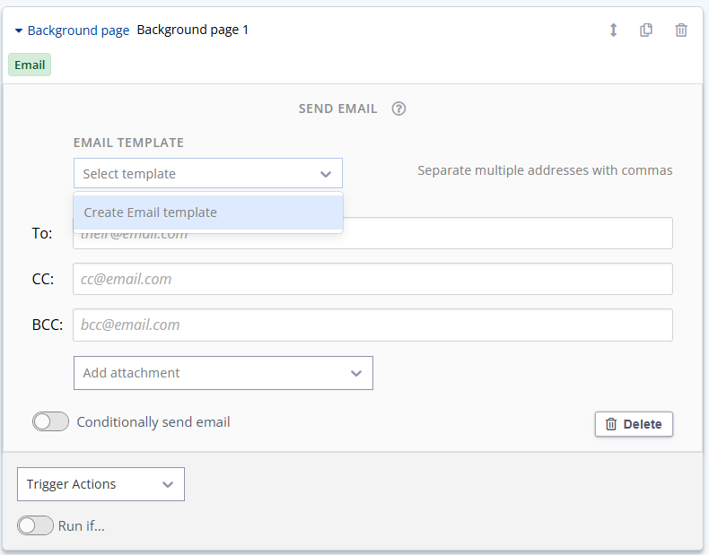The width and height of the screenshot is (709, 555).
Task: Open the Select template dropdown
Action: point(208,173)
